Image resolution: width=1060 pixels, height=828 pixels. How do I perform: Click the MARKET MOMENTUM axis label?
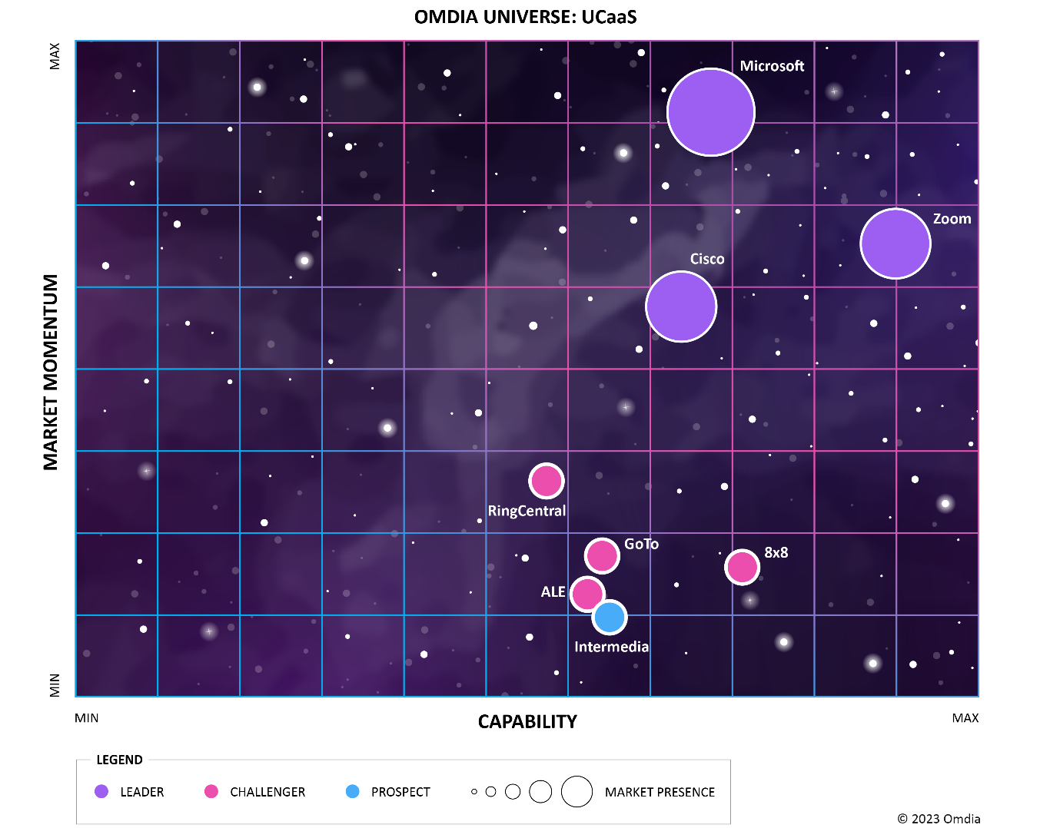[51, 372]
